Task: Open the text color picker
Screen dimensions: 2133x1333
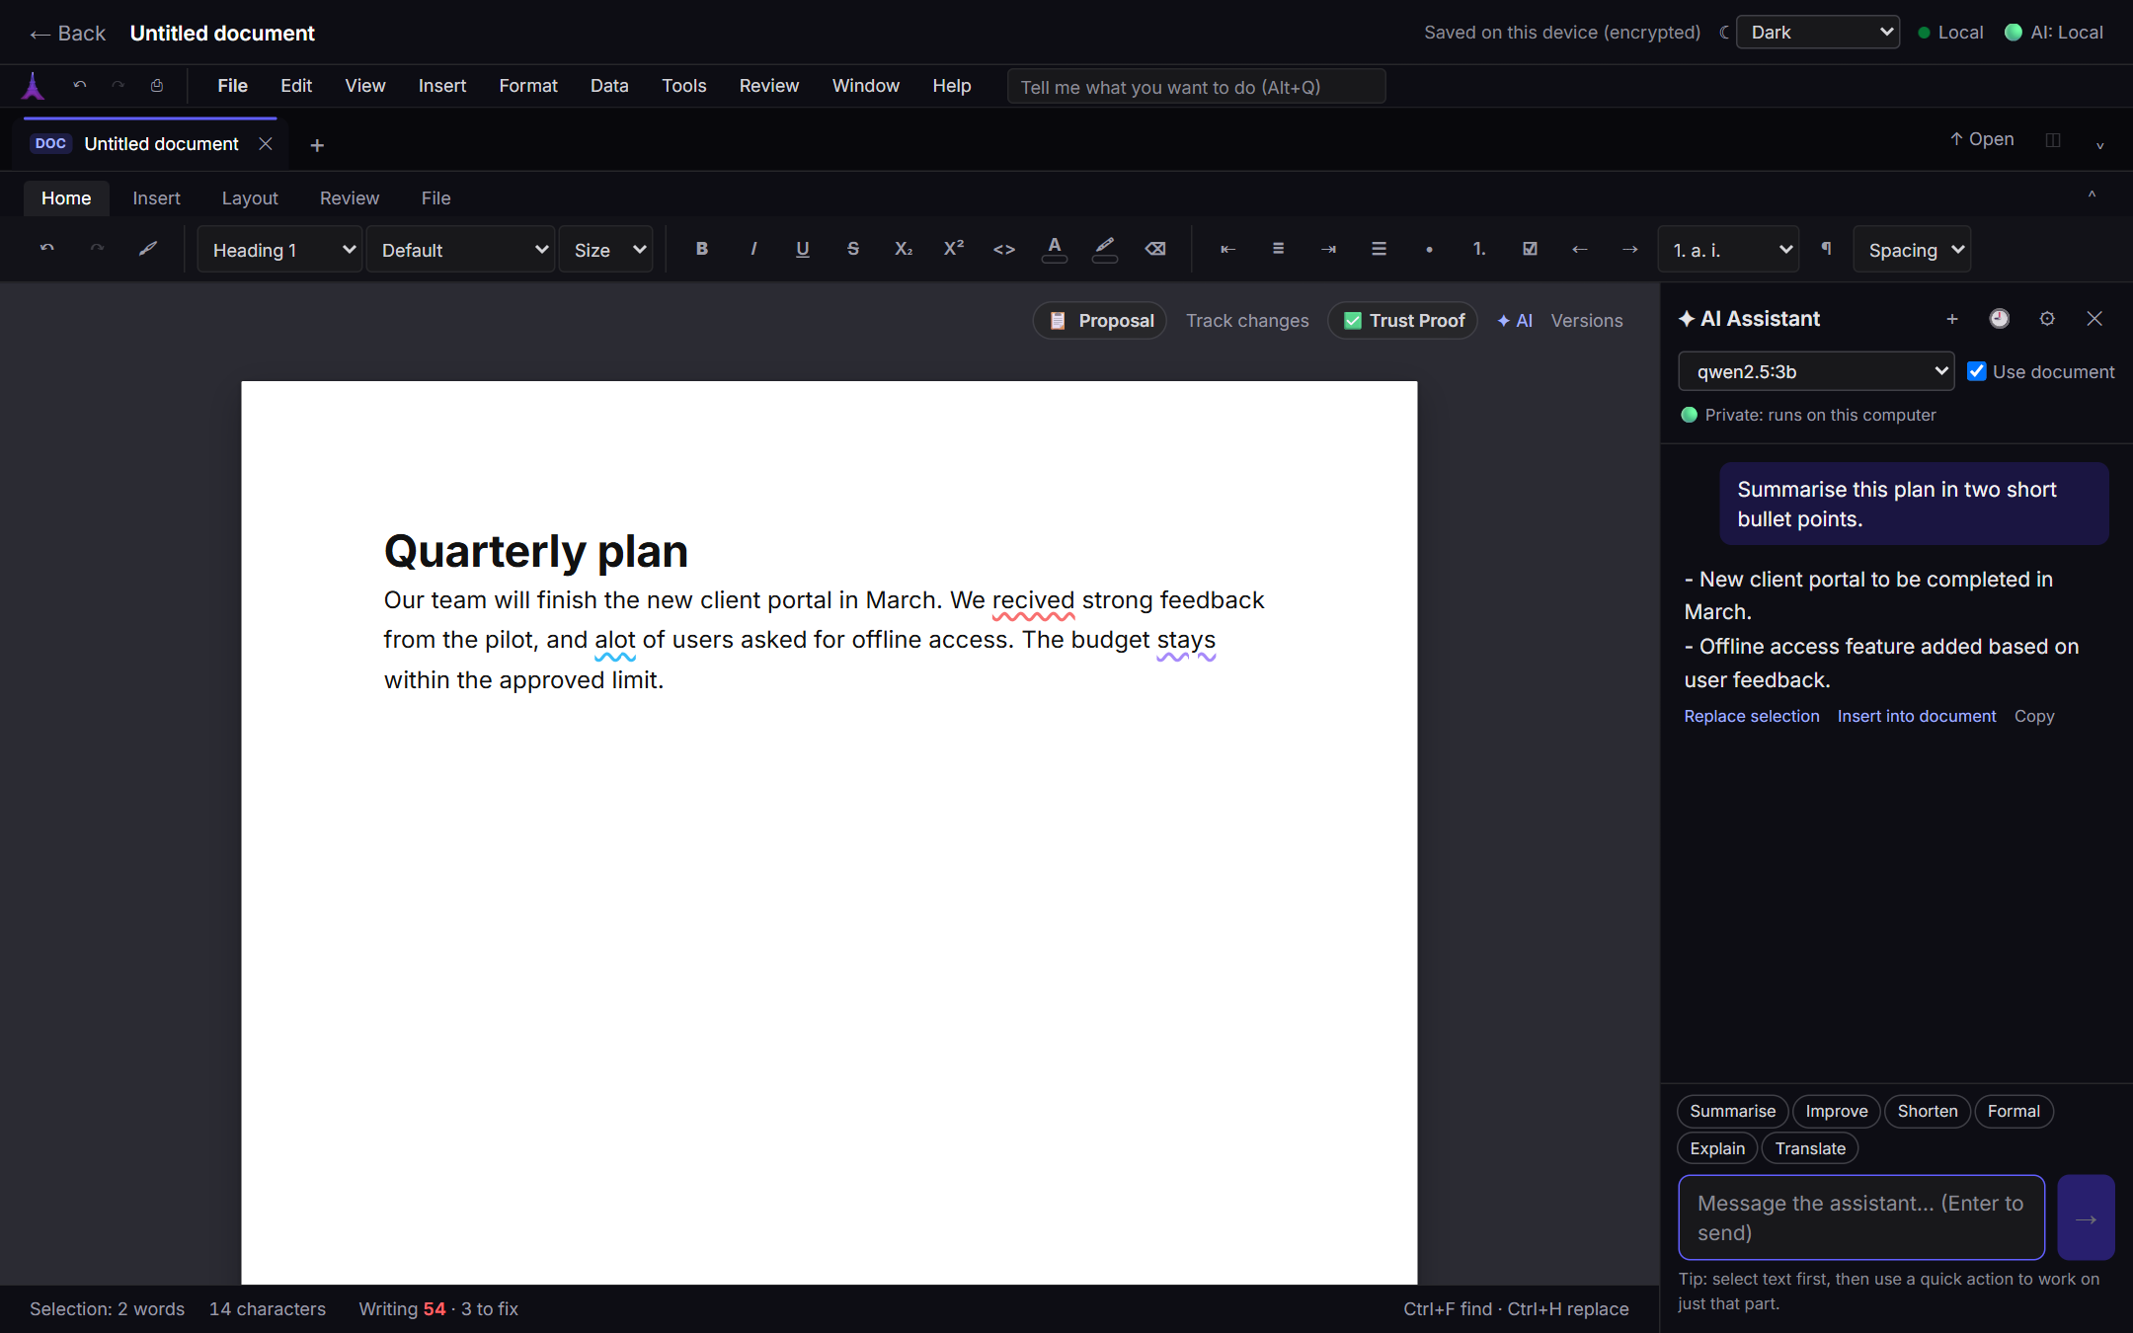Action: tap(1055, 249)
